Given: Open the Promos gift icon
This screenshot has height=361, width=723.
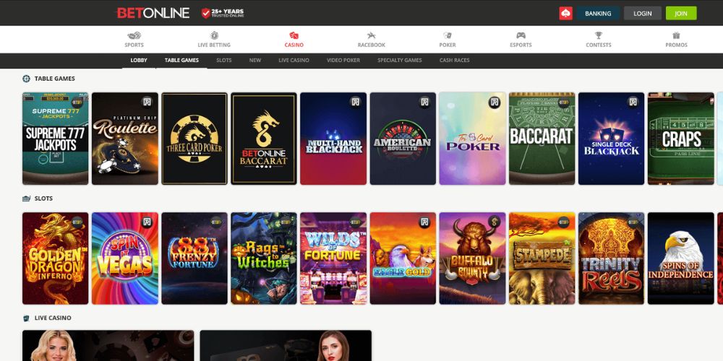Looking at the screenshot, I should pos(676,35).
